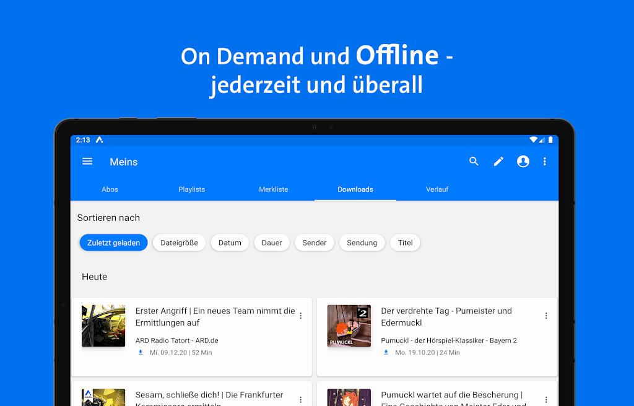Tap the pencil edit icon

(x=498, y=162)
